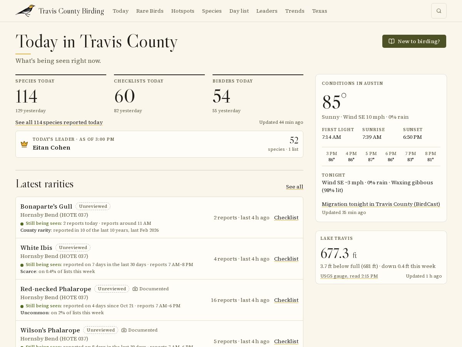This screenshot has height=347, width=462.
Task: Click green dot on Red-necked Phalarope status
Action: tap(22, 306)
